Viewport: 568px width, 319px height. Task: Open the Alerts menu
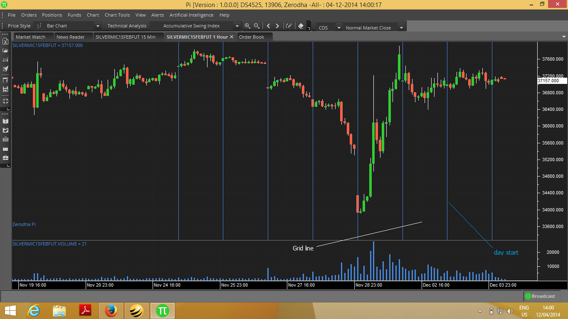pyautogui.click(x=158, y=15)
